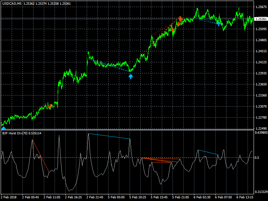Click the 2 Feb 11:05 time label
This screenshot has height=201, width=268.
52,197
